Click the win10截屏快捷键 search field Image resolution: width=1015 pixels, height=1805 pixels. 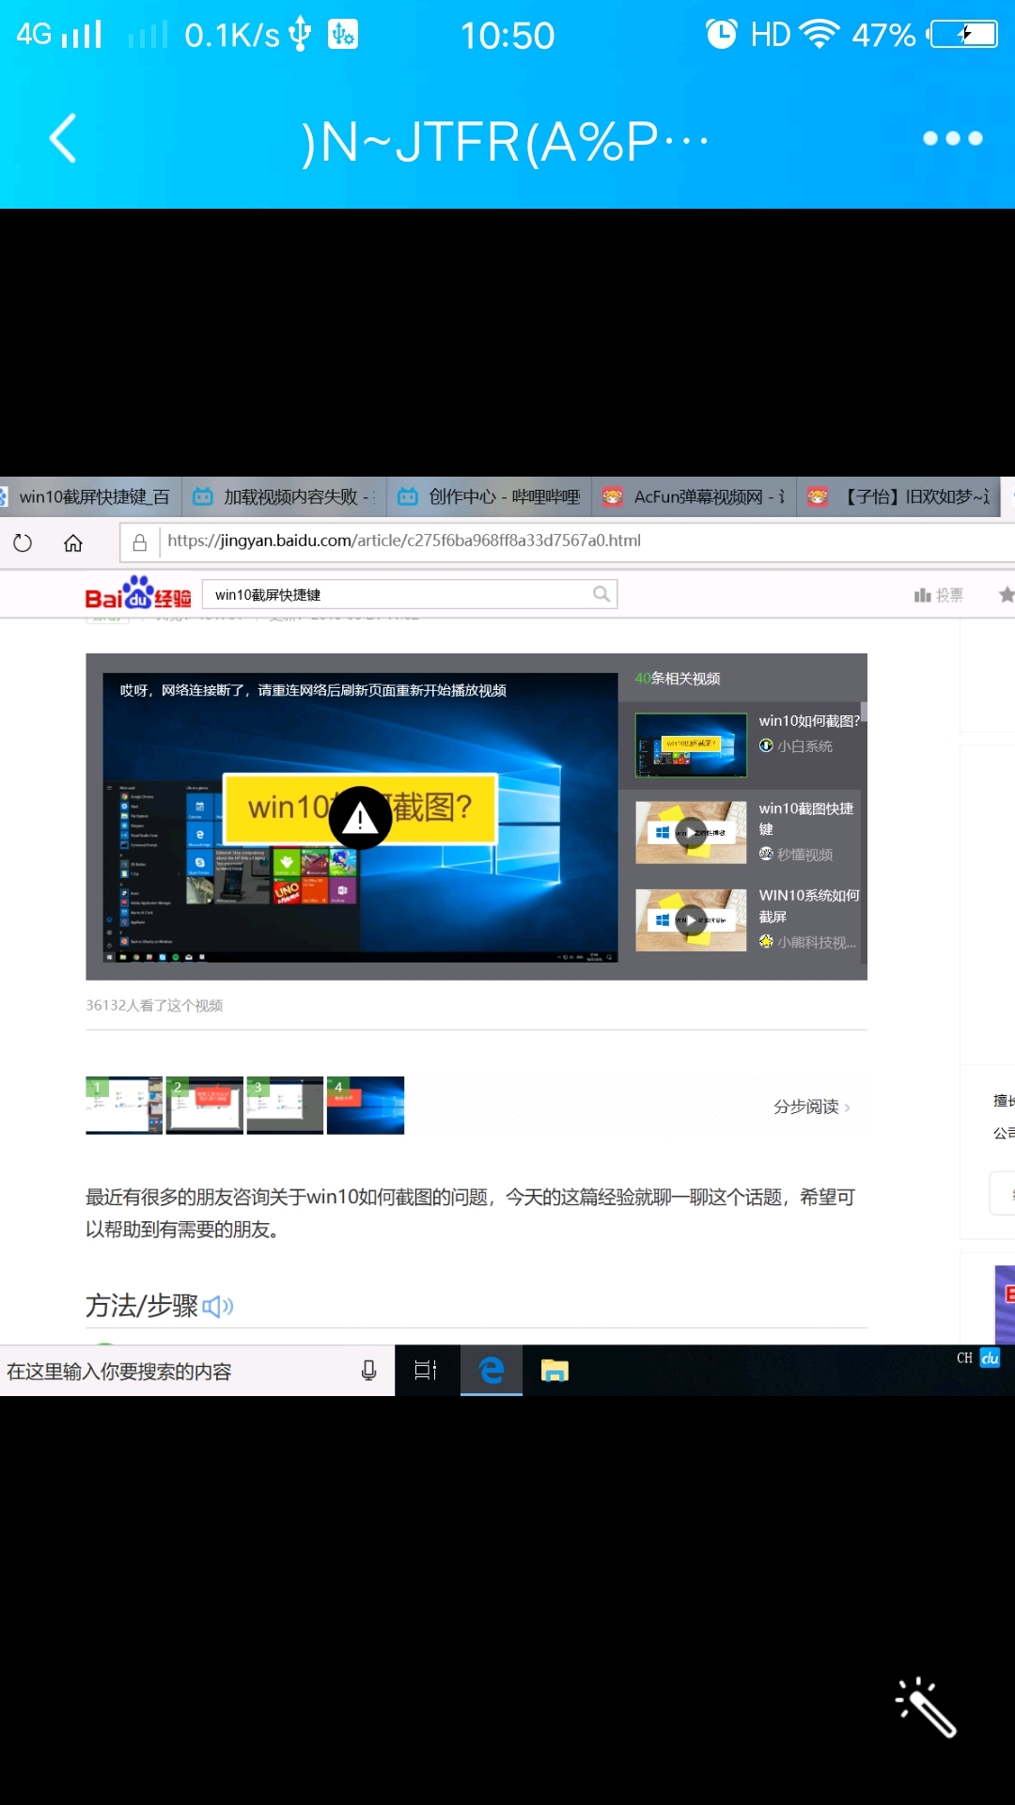click(x=409, y=594)
